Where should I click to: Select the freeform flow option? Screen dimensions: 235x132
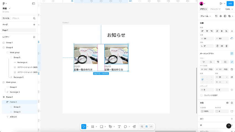point(204,62)
